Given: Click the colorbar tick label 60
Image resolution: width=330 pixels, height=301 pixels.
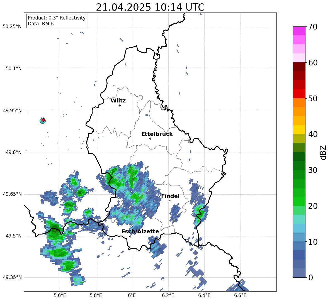Looking at the screenshot, I should pos(313,63).
